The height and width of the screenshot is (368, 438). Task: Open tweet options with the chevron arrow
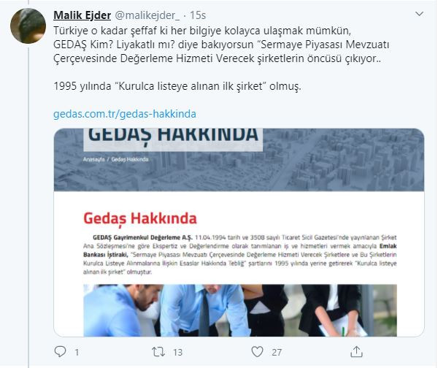pyautogui.click(x=419, y=14)
